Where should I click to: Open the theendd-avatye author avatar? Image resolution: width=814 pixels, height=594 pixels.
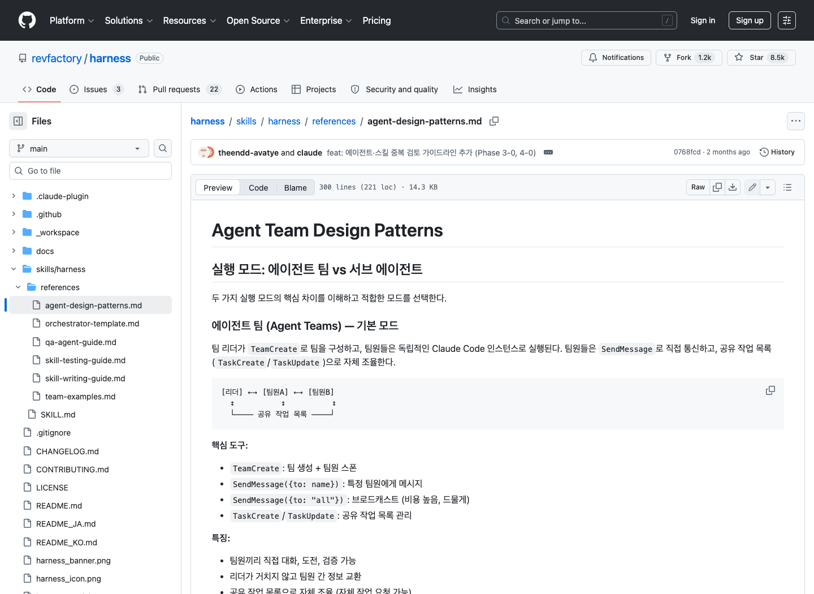point(204,152)
